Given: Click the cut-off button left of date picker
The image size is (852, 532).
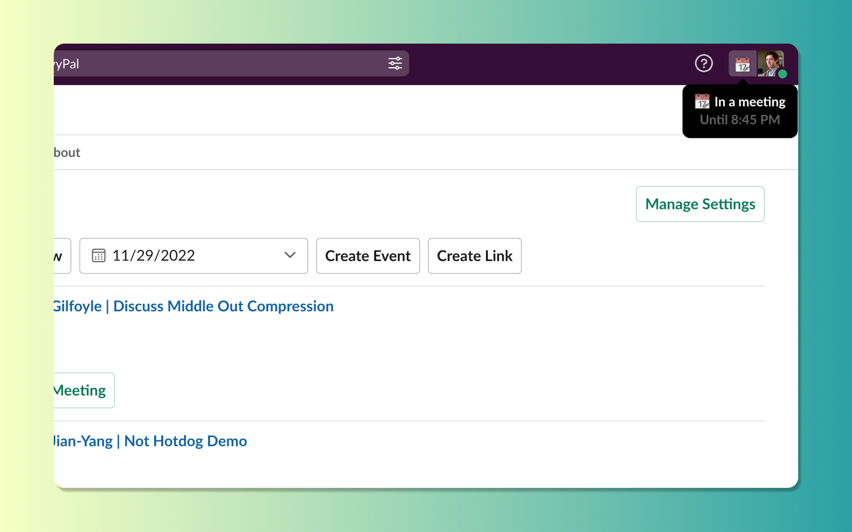Looking at the screenshot, I should [x=61, y=256].
